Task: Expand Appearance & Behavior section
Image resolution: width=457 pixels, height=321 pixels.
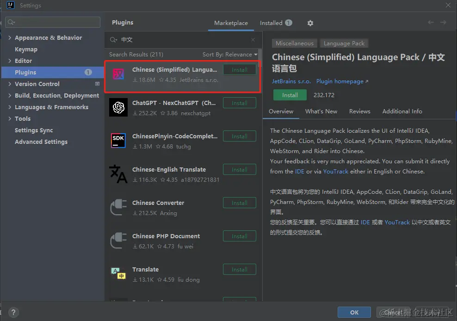Action: coord(10,37)
